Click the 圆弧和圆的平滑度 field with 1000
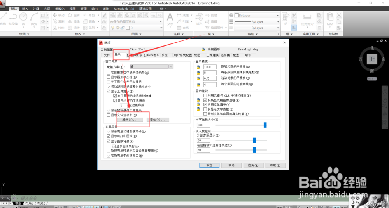389x208 pixels. (x=210, y=67)
